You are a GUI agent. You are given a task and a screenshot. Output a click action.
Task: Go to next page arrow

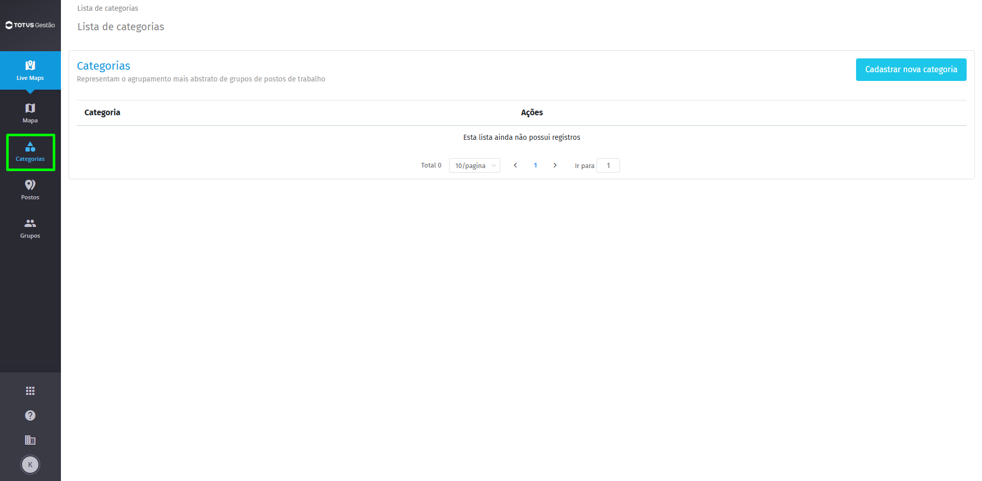555,165
